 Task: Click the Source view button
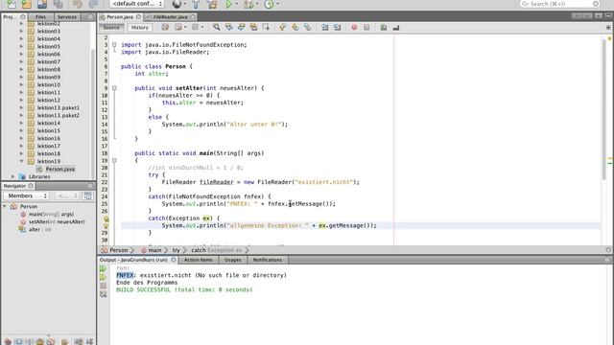[x=111, y=28]
